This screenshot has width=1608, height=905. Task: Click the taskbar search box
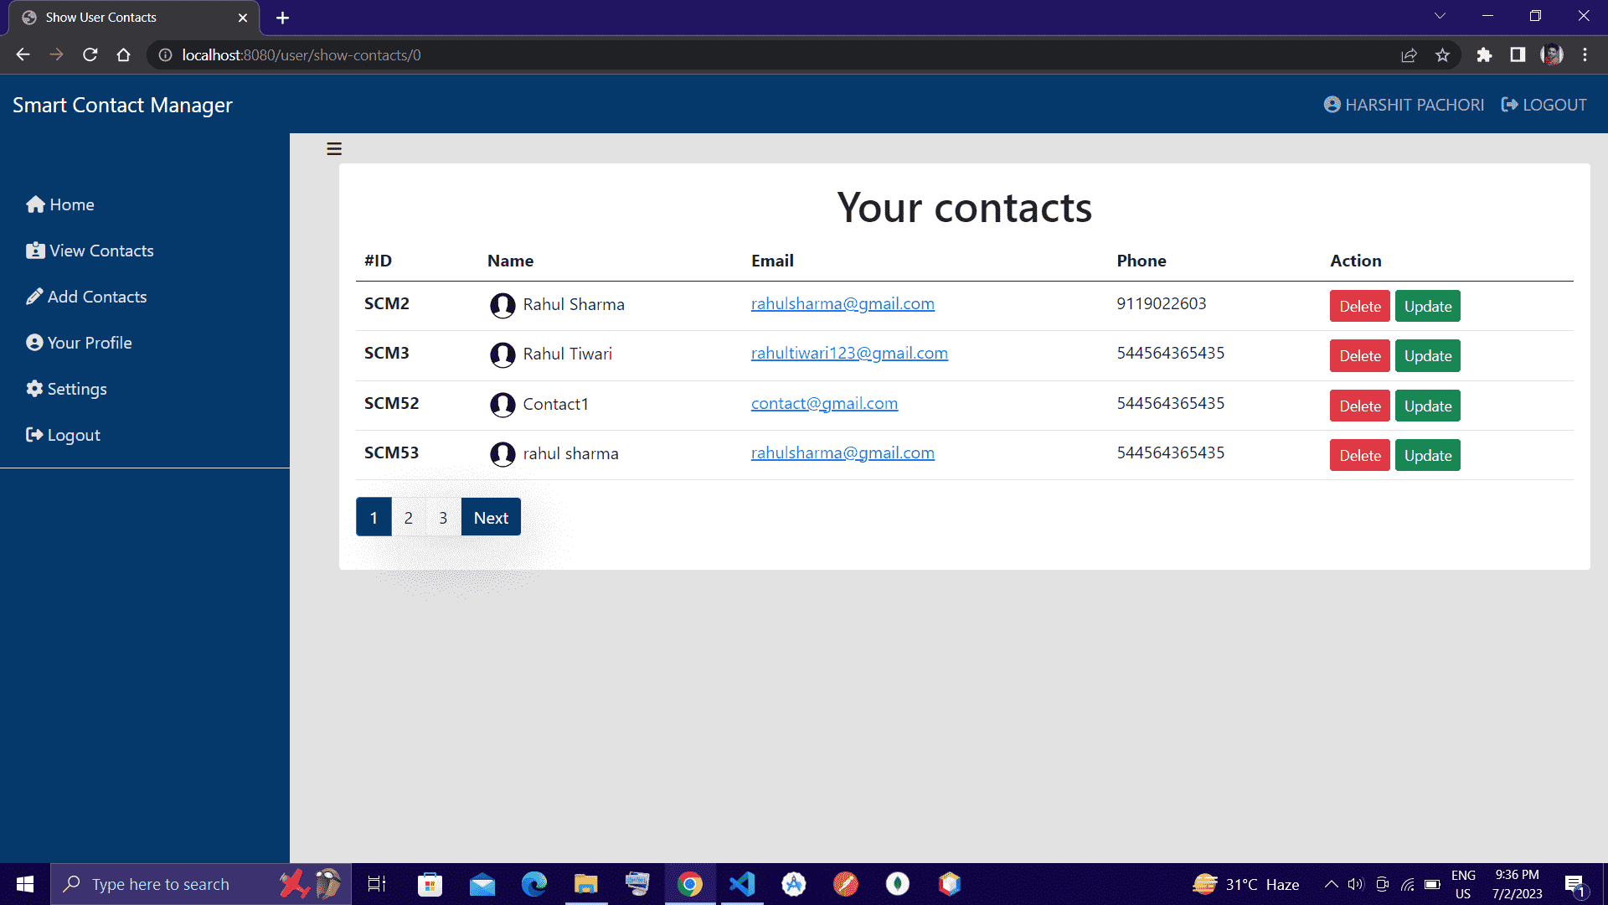coord(201,884)
